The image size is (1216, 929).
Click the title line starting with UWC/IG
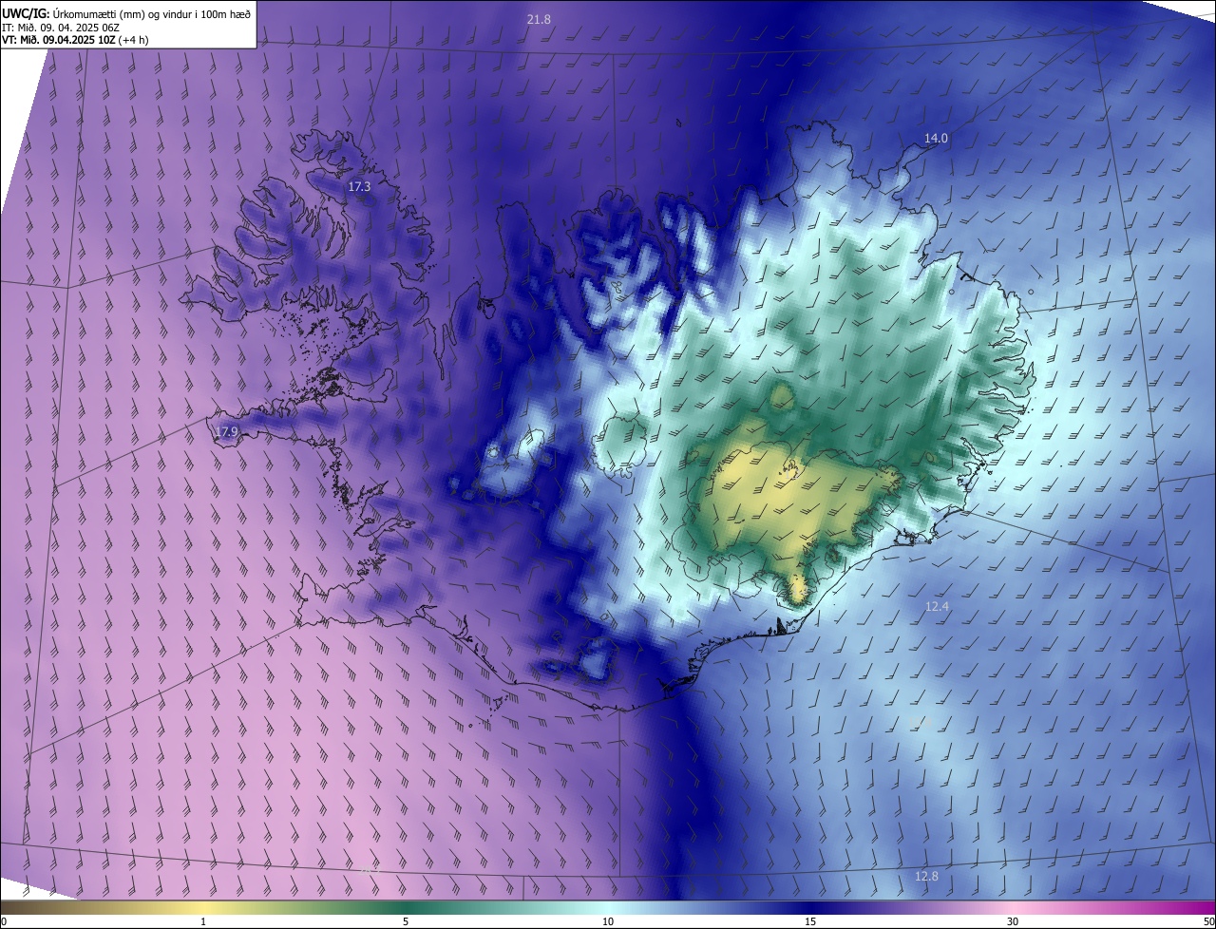pos(125,13)
